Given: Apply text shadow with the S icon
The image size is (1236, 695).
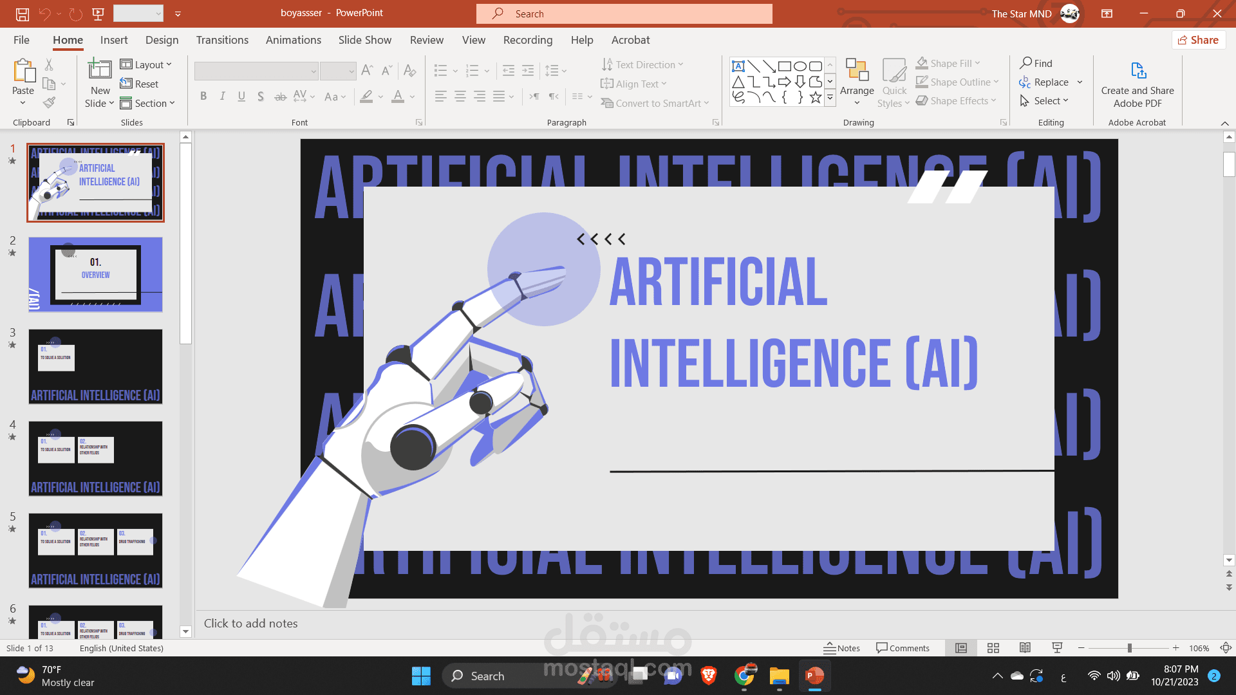Looking at the screenshot, I should pos(261,97).
